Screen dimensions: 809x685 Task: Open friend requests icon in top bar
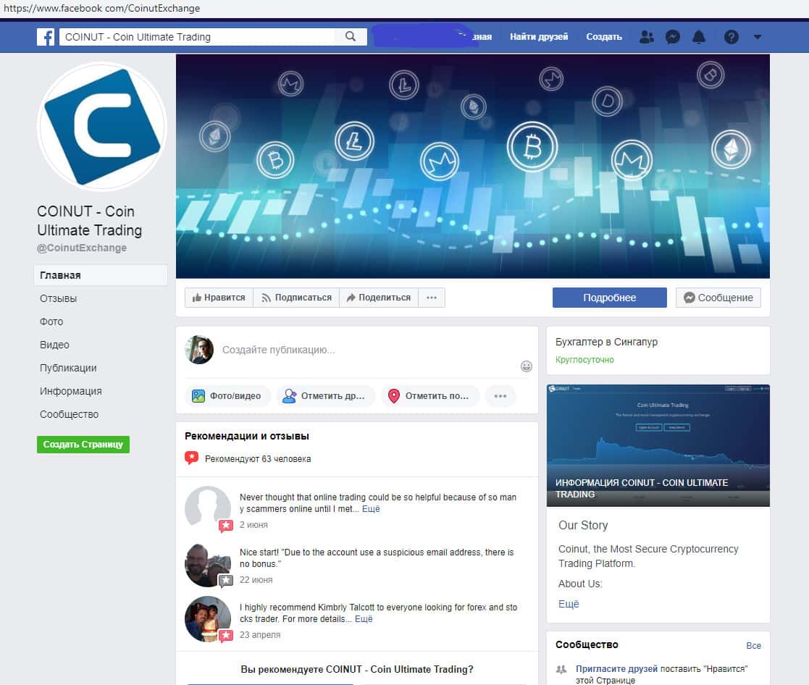pyautogui.click(x=647, y=37)
